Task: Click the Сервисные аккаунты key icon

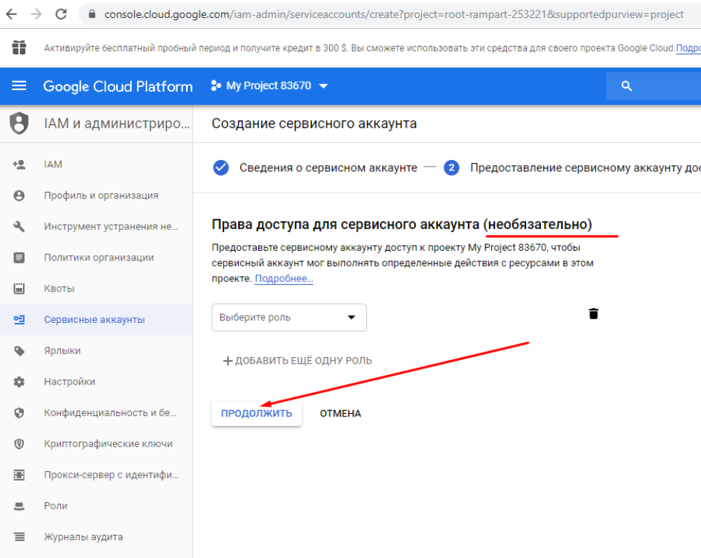Action: point(19,320)
